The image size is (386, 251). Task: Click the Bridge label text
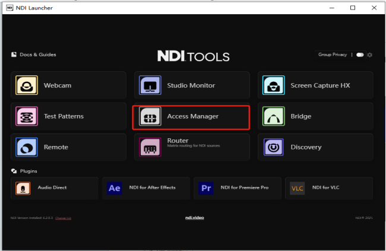click(301, 116)
